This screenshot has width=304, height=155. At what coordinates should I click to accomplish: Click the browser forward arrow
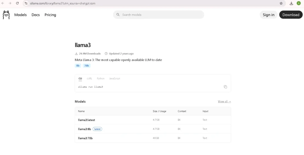tap(10, 3)
